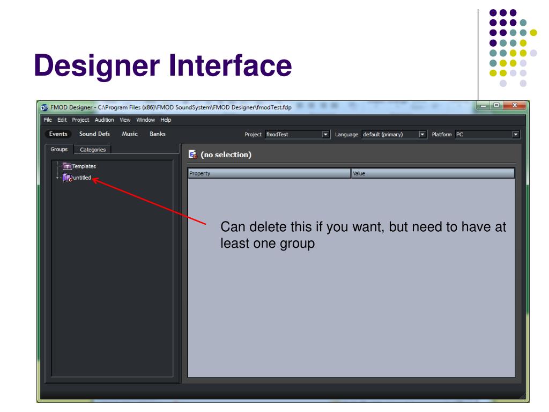Expand the untitled group tree node
This screenshot has width=549, height=412.
[57, 178]
